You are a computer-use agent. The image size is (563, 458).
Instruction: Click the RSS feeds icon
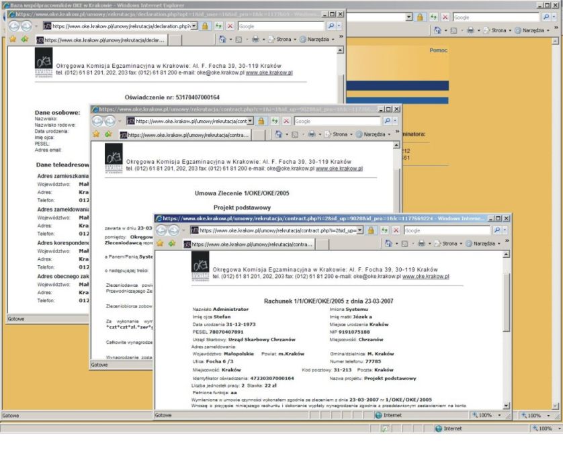click(404, 242)
